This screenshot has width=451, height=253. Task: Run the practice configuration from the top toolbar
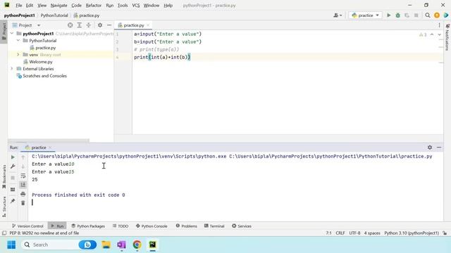(388, 15)
